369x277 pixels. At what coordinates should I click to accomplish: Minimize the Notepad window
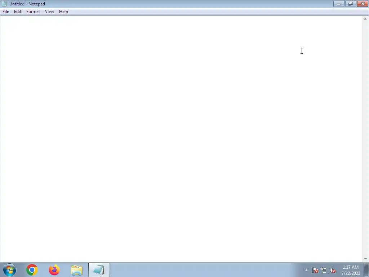tap(339, 4)
